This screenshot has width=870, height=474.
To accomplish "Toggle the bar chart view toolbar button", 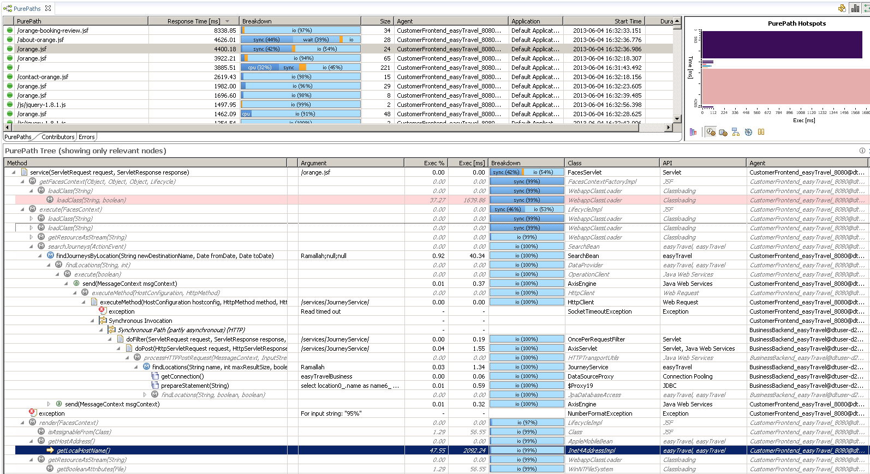I will [x=855, y=8].
